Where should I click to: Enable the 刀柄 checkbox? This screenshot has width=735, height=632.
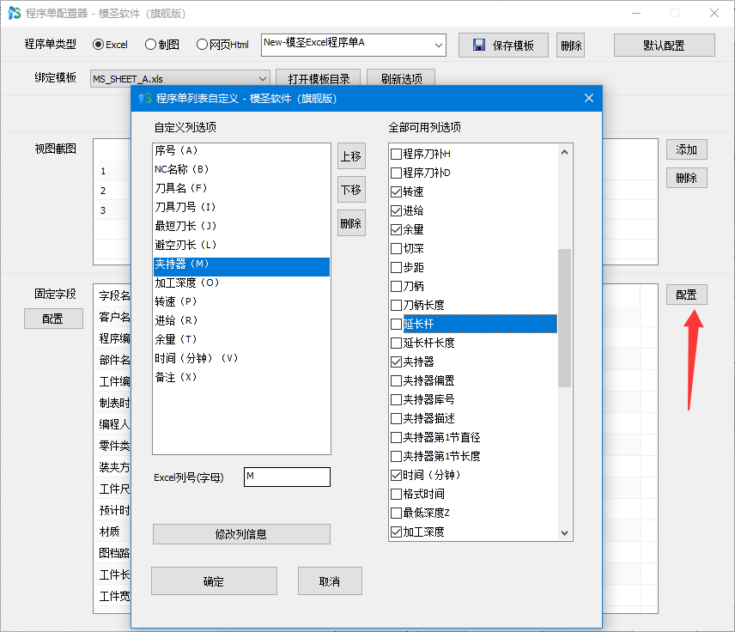pos(396,286)
